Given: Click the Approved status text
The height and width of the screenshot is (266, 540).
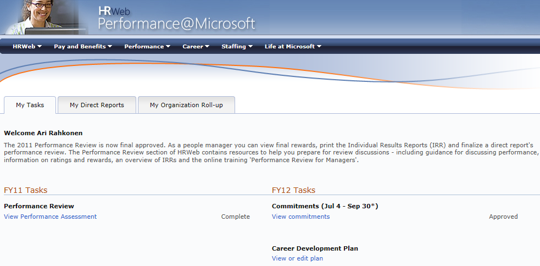Looking at the screenshot, I should pyautogui.click(x=503, y=217).
